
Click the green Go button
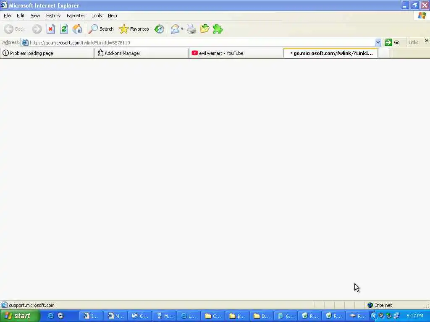pyautogui.click(x=393, y=42)
